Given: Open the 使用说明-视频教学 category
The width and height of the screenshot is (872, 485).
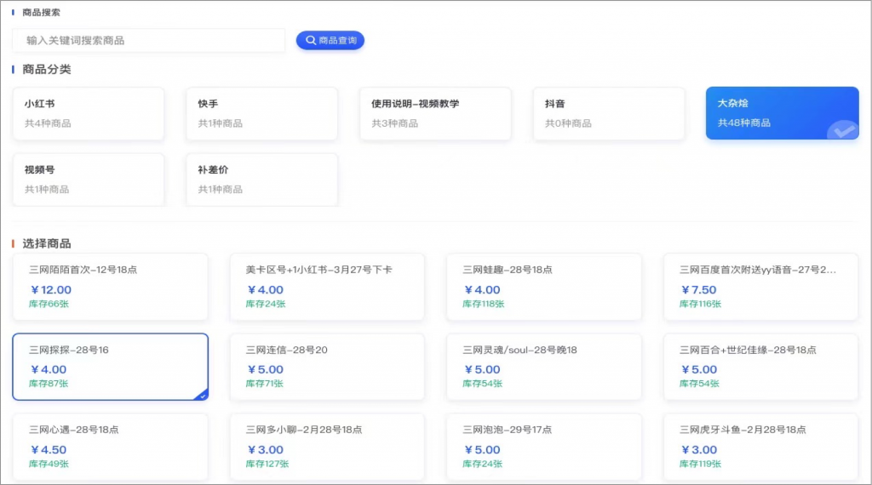Looking at the screenshot, I should (x=435, y=113).
